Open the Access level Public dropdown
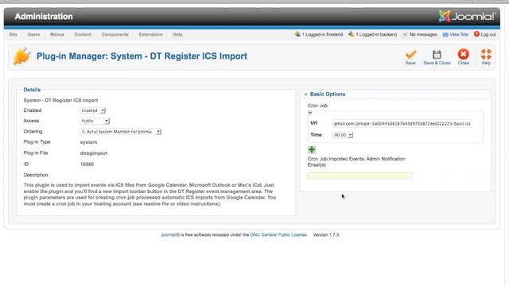 (95, 121)
